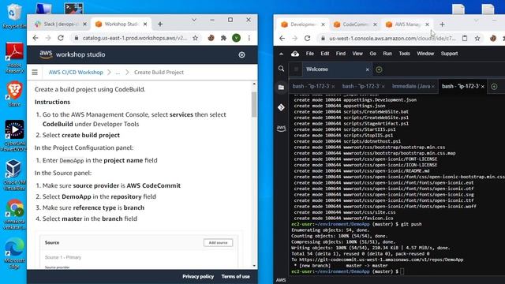This screenshot has width=505, height=284.
Task: Expand the left browser tab search chevron
Action: tap(194, 20)
